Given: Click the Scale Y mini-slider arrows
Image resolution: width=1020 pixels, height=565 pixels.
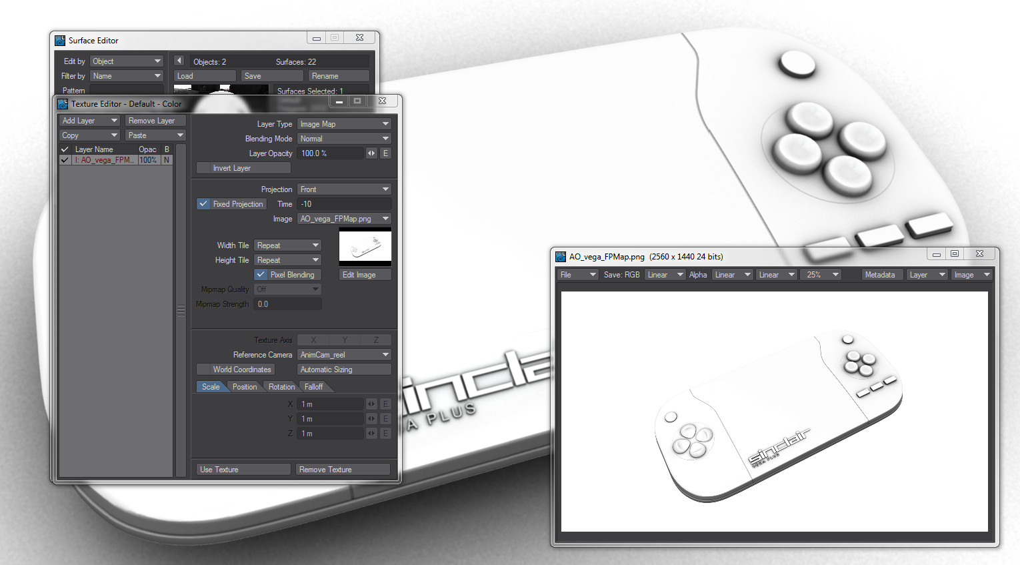Looking at the screenshot, I should click(371, 419).
